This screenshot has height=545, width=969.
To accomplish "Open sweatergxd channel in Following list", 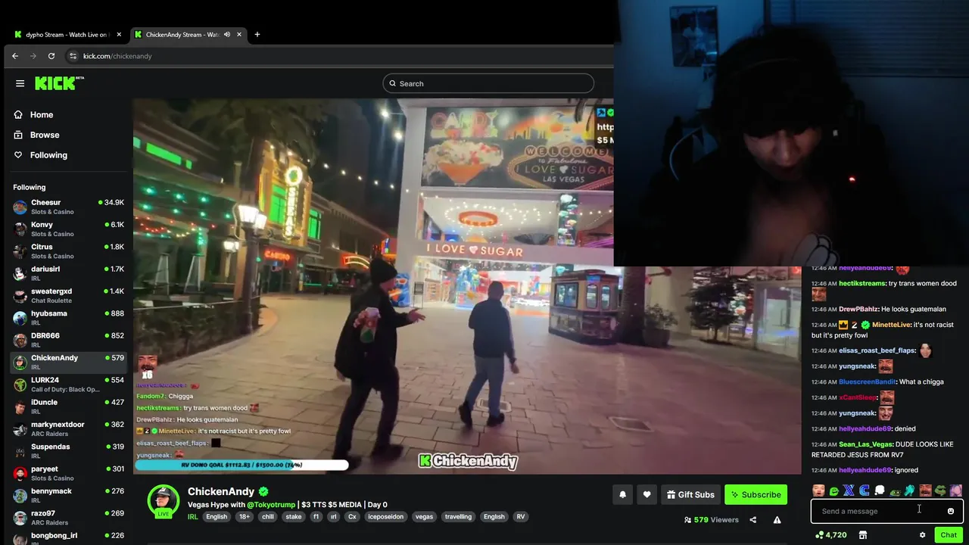I will (x=68, y=295).
